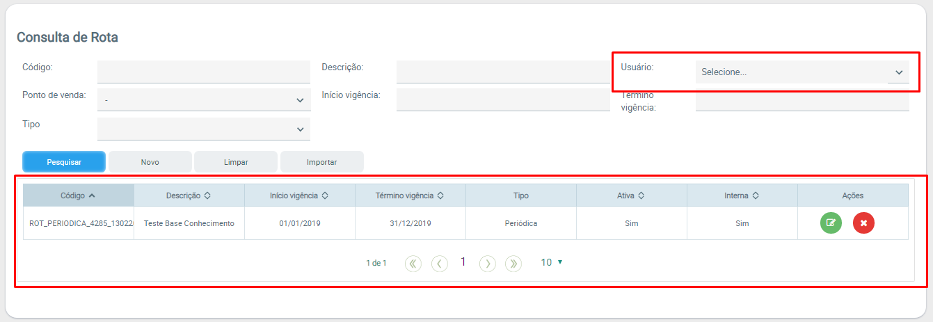Click cell date 31/12/2019

(410, 223)
